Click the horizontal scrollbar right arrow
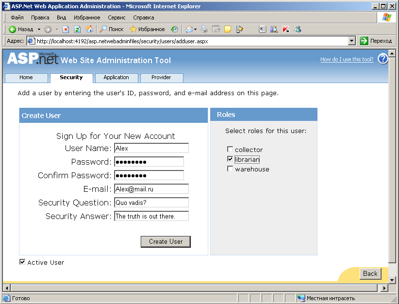The image size is (399, 304). pyautogui.click(x=384, y=288)
